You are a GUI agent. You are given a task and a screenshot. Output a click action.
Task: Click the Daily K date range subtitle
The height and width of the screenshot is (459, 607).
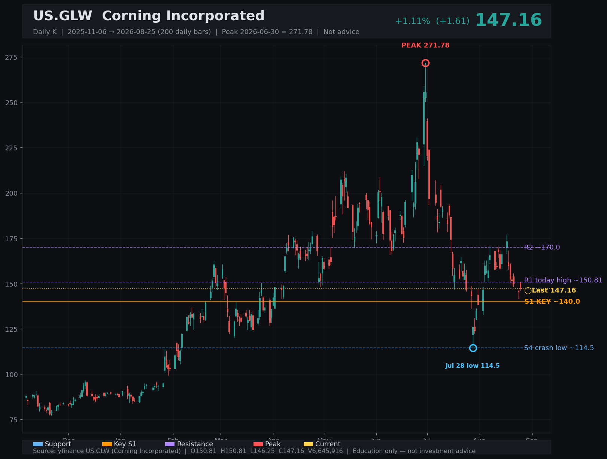[196, 32]
